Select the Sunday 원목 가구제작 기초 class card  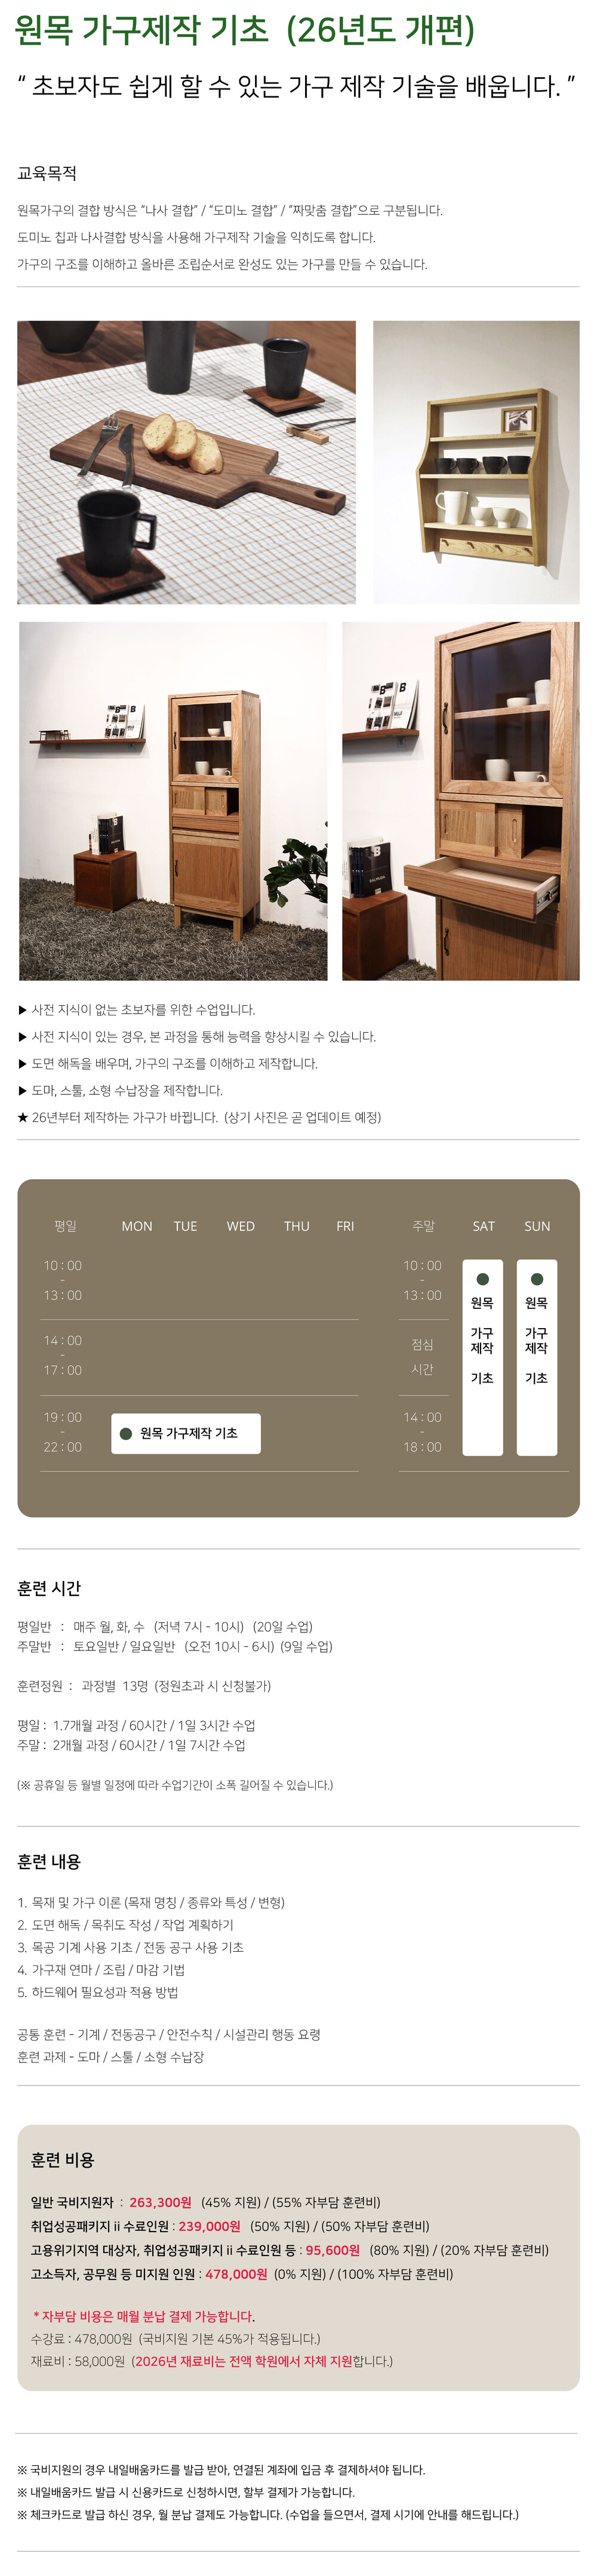536,1356
